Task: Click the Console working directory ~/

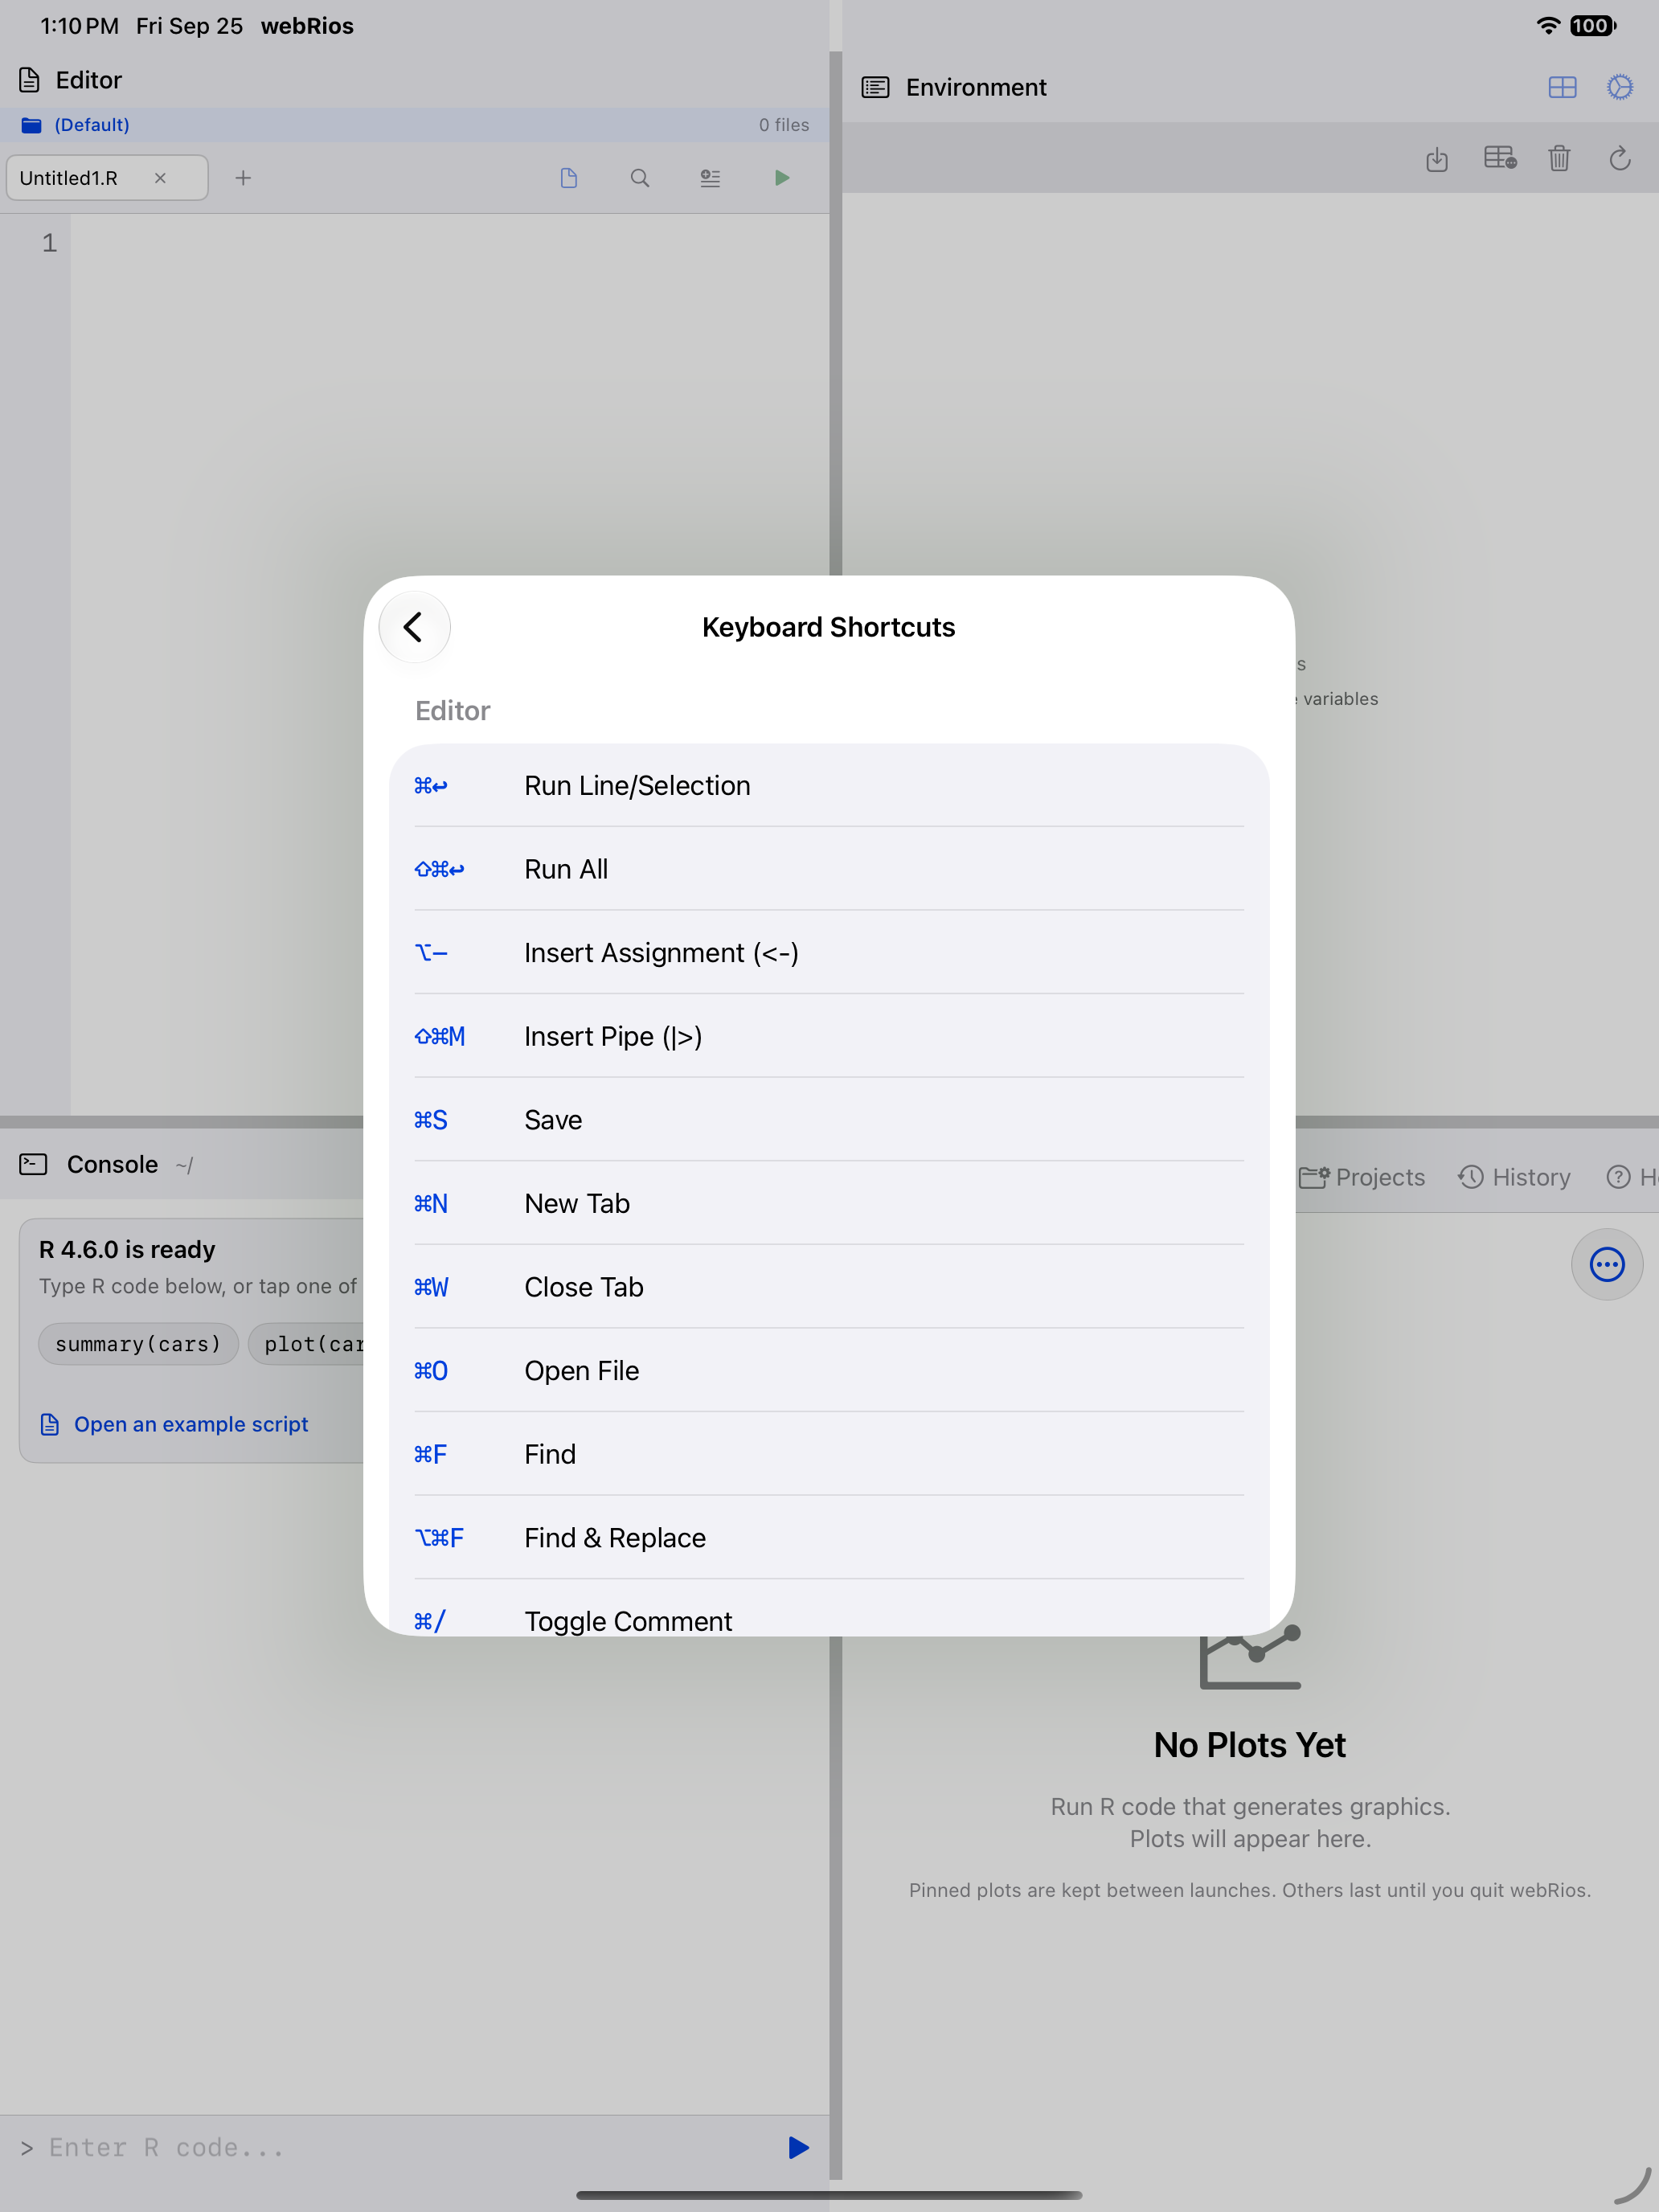Action: click(184, 1165)
